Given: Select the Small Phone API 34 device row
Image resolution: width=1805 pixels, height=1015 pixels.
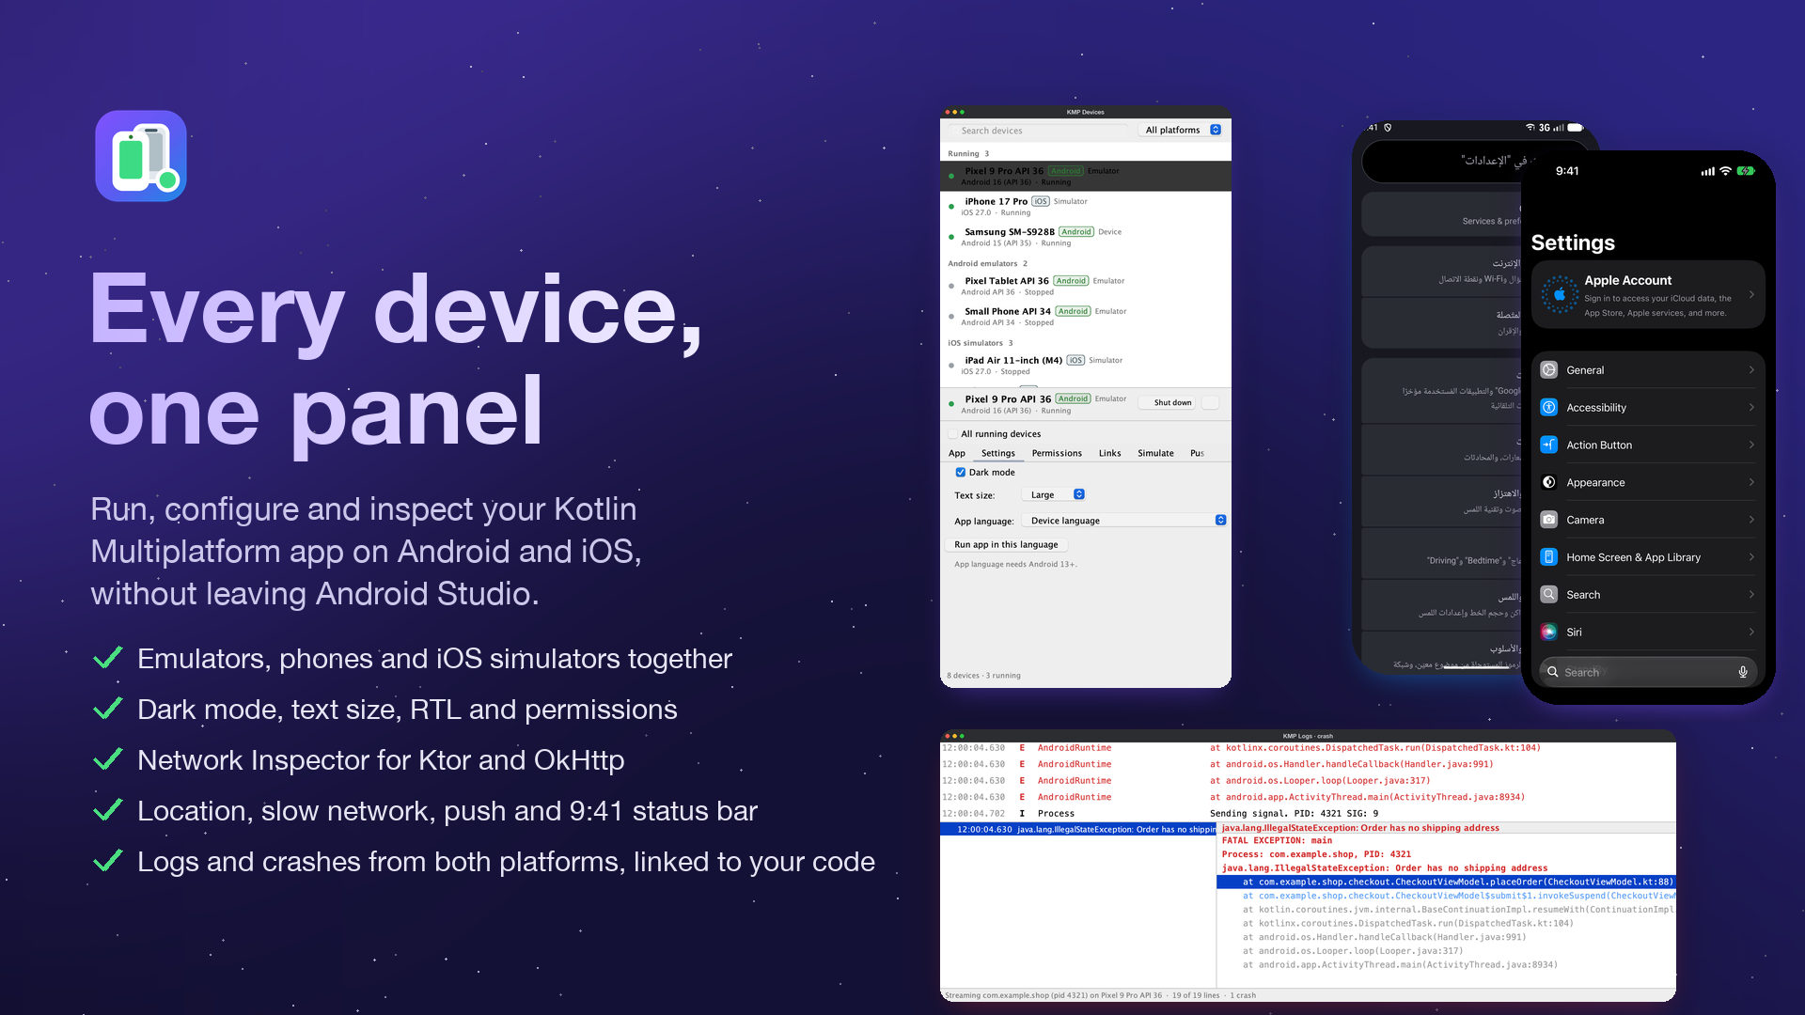Looking at the screenshot, I should tap(1086, 317).
